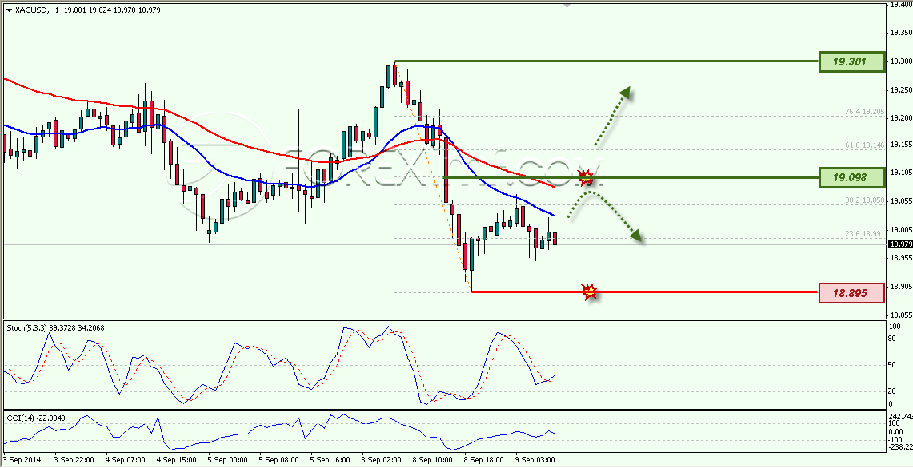Image resolution: width=913 pixels, height=468 pixels.
Task: Click the small triangle before XAGUSD,H1 title
Action: tap(8, 10)
